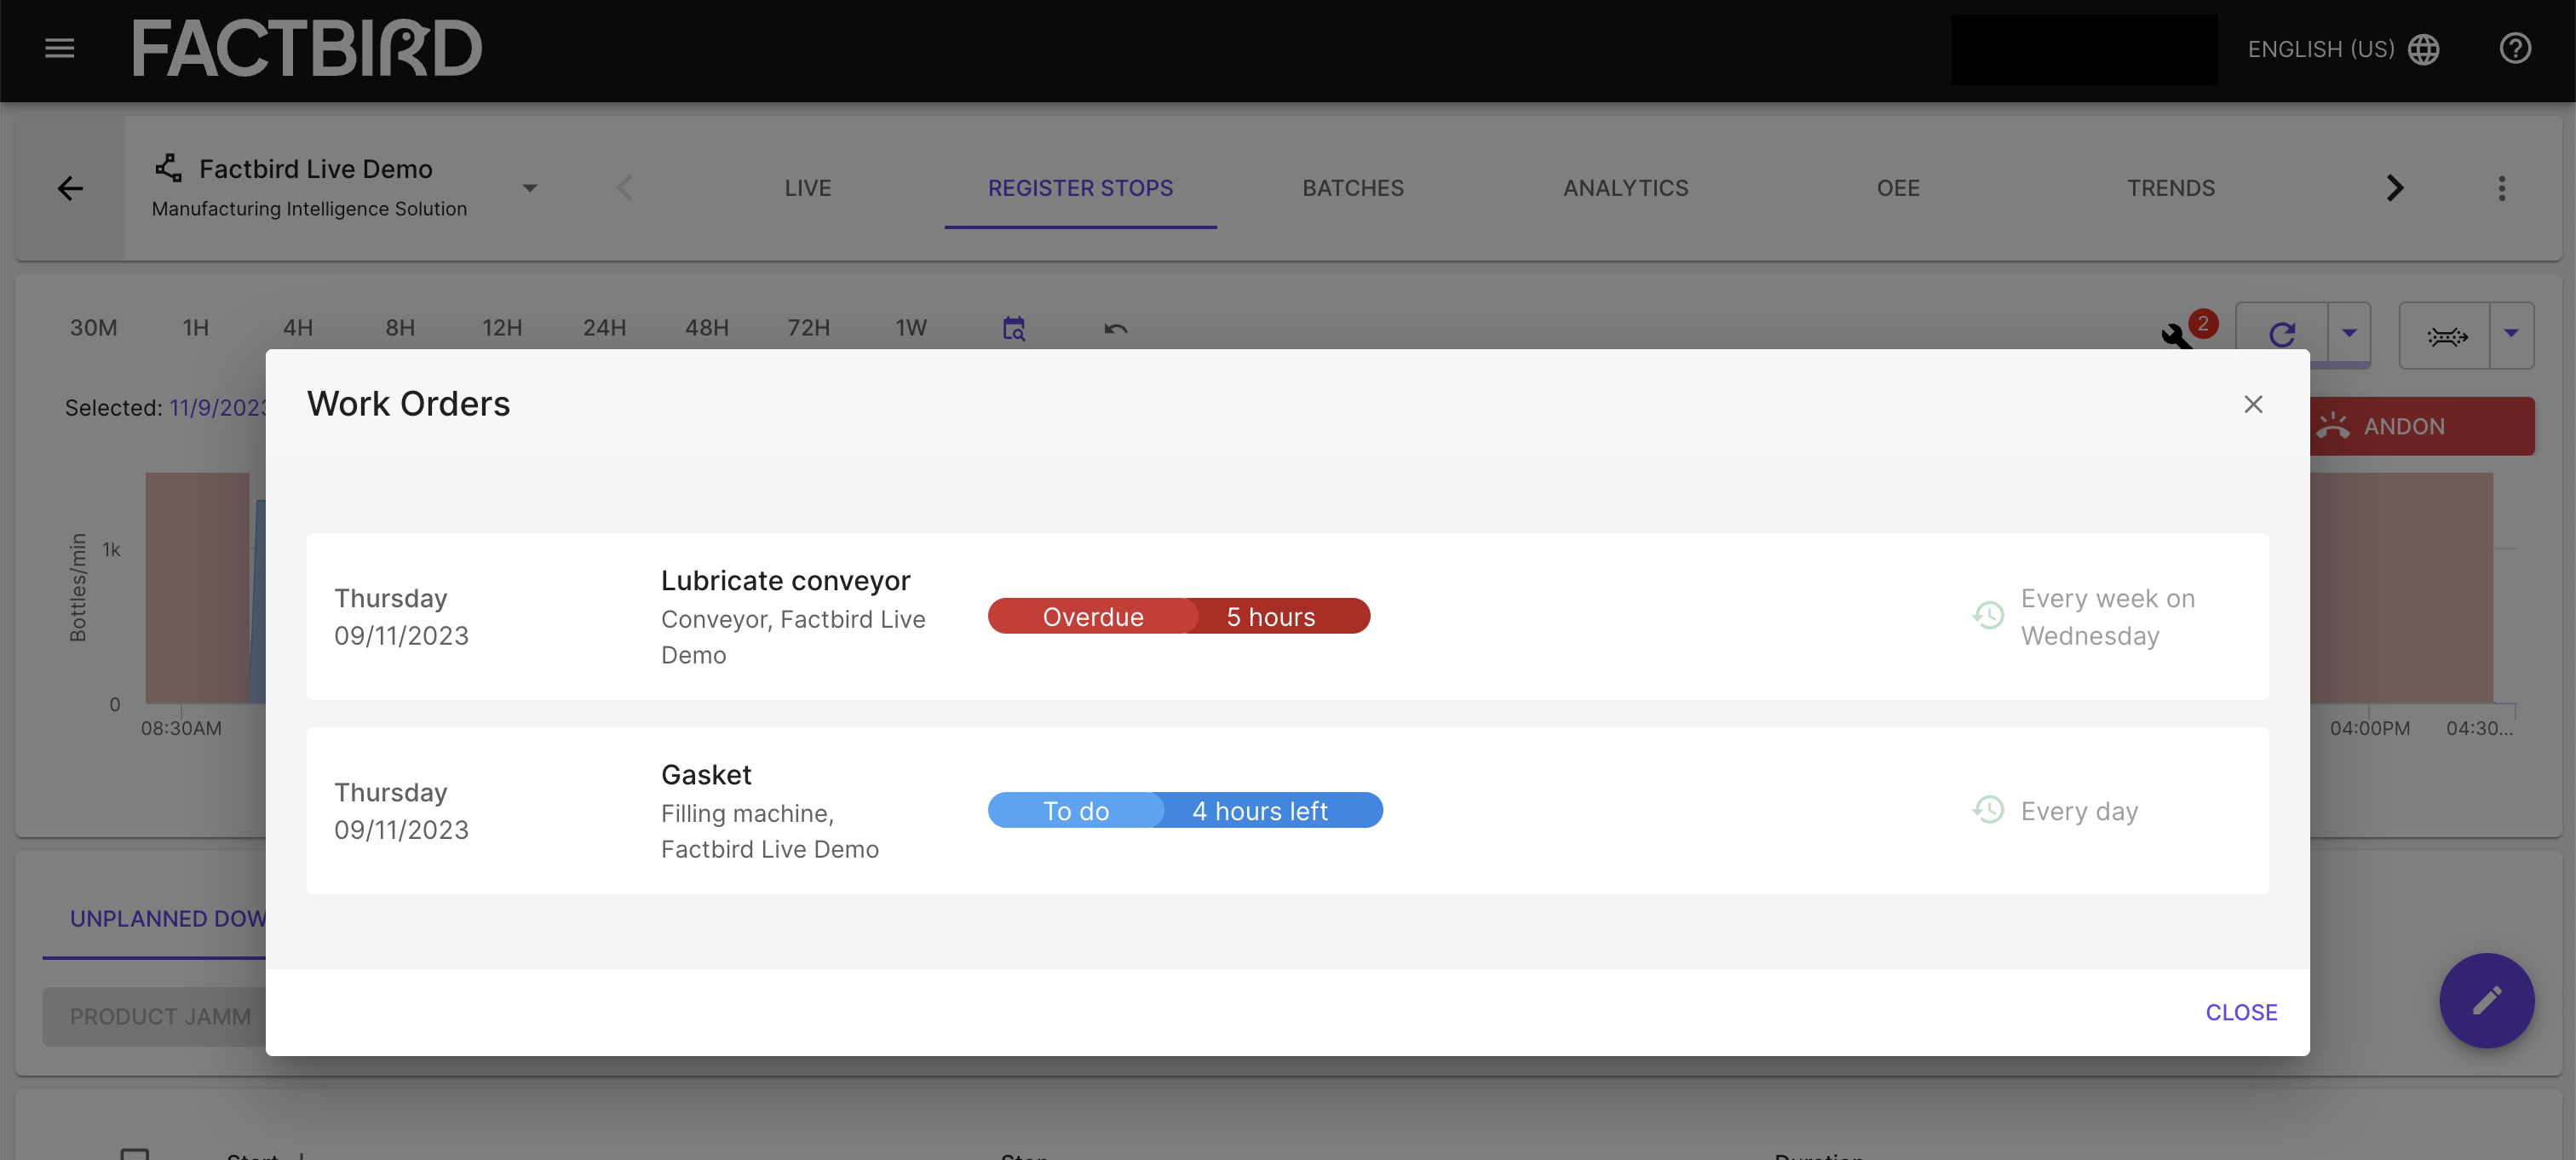Expand the refresh interval dropdown arrow
The height and width of the screenshot is (1160, 2576).
pos(2349,334)
